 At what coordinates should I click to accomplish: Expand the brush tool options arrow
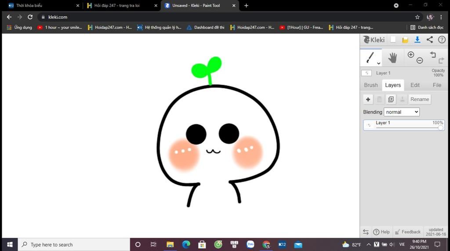click(378, 63)
